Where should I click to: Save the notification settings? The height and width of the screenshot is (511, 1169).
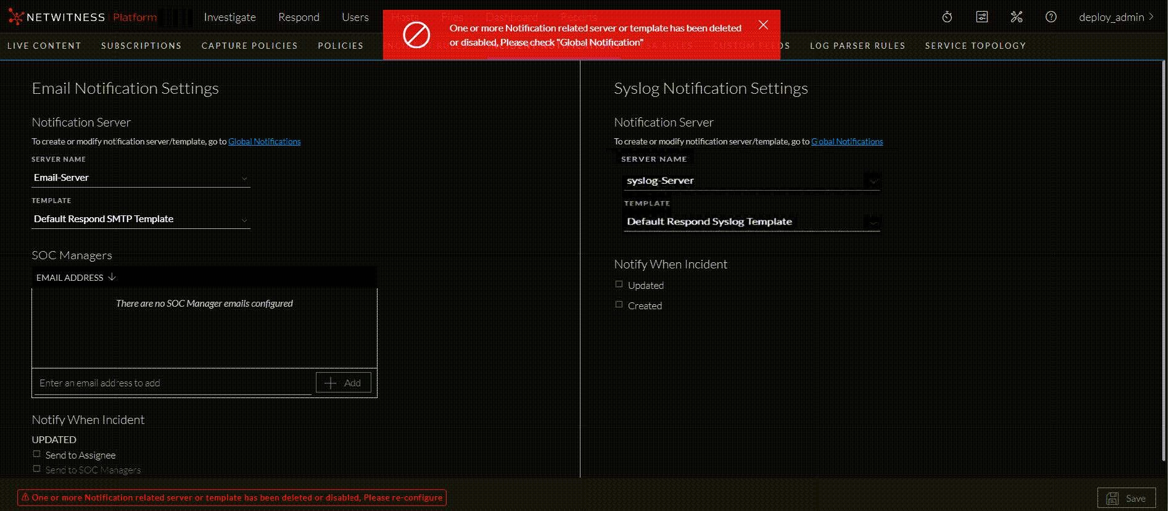coord(1126,498)
